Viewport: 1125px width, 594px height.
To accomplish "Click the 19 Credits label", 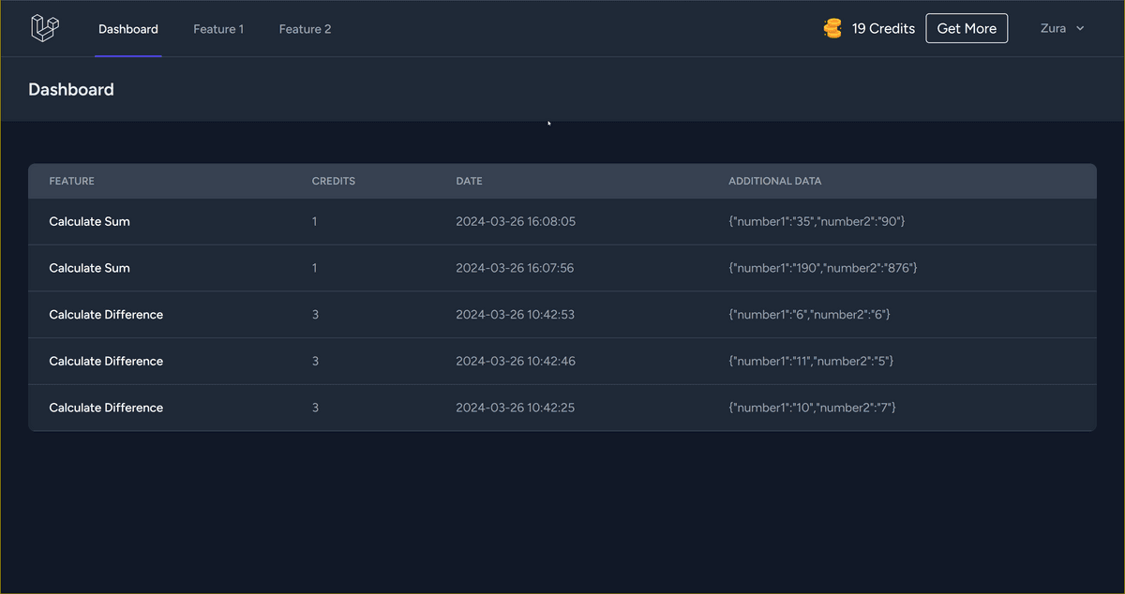I will [x=883, y=29].
